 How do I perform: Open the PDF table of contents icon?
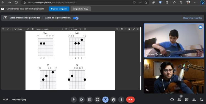3,29
